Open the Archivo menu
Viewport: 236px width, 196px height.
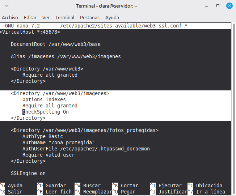coord(10,17)
